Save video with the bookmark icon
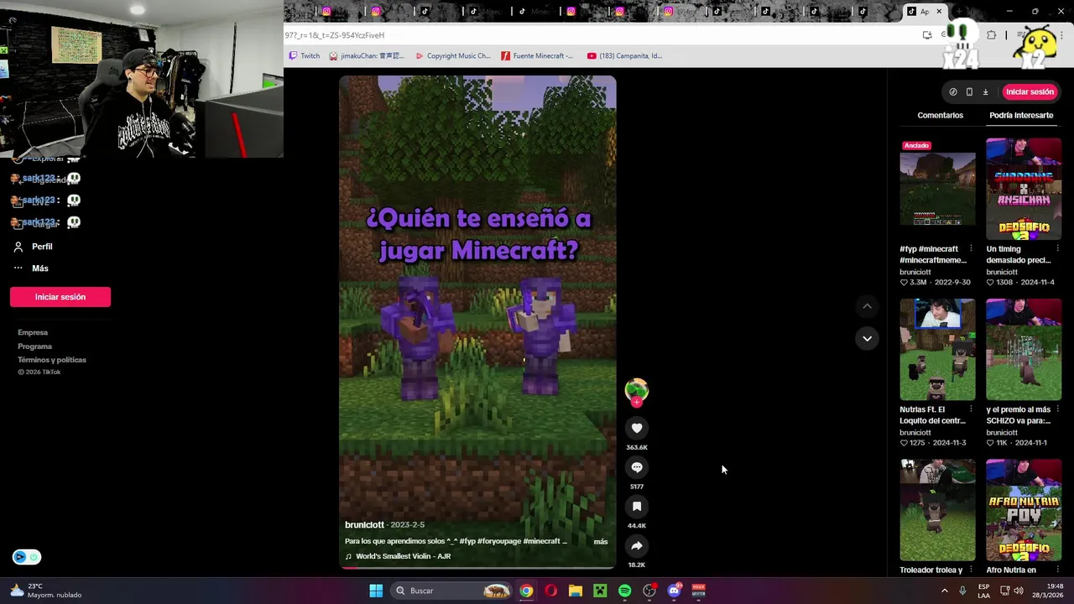1074x604 pixels. pyautogui.click(x=637, y=507)
